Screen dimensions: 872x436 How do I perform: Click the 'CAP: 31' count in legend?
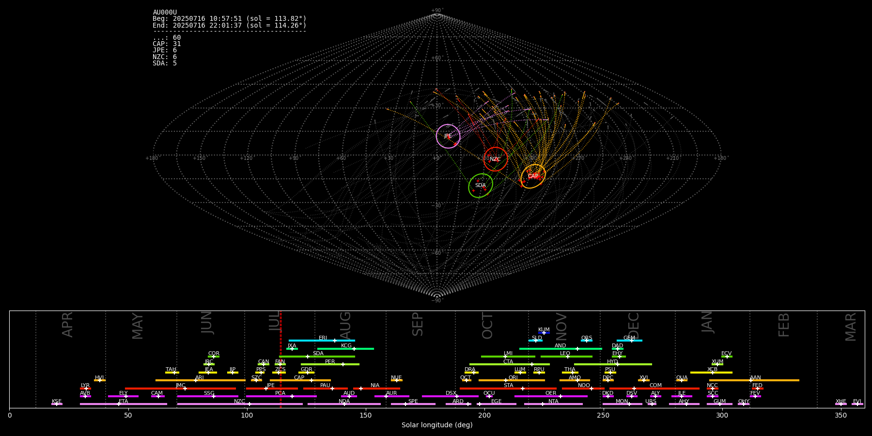tap(167, 44)
